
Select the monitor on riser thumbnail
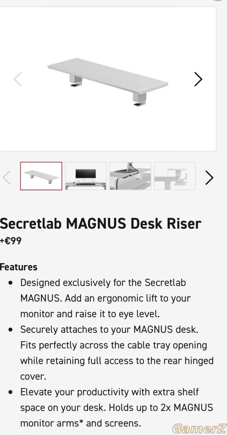(x=86, y=176)
